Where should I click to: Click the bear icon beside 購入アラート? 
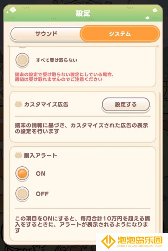pos(18,155)
